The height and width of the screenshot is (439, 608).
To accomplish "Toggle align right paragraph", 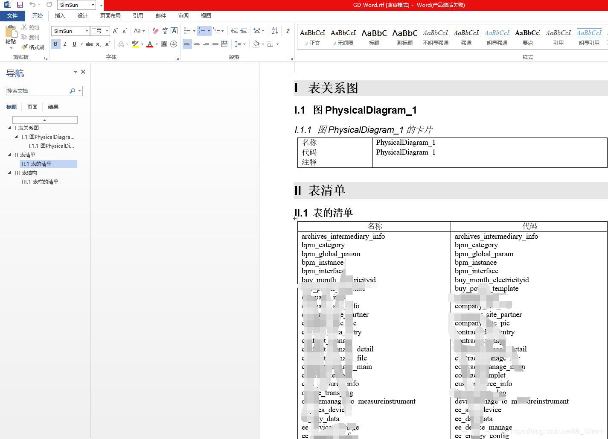I will pos(206,44).
